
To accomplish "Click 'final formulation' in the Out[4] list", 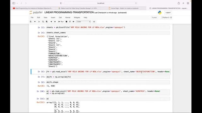I will point(57,36).
